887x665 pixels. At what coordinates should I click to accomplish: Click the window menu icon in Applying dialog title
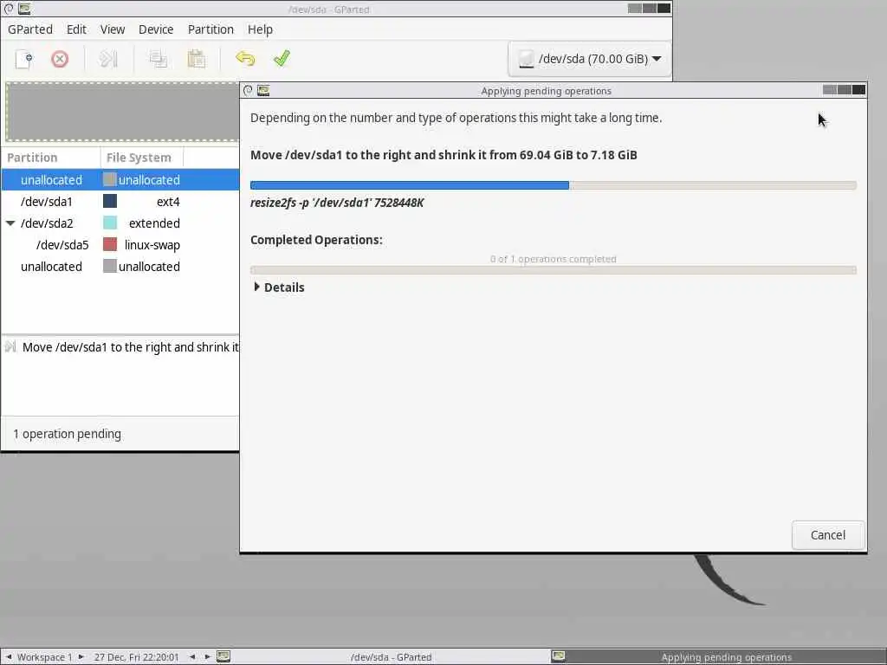(248, 90)
